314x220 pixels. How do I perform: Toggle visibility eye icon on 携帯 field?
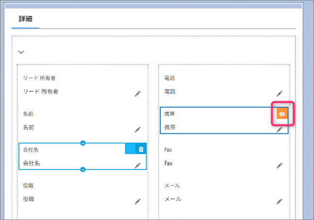click(282, 113)
